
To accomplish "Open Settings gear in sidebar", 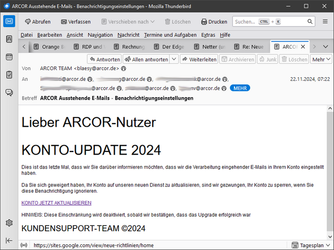I will tap(9, 223).
